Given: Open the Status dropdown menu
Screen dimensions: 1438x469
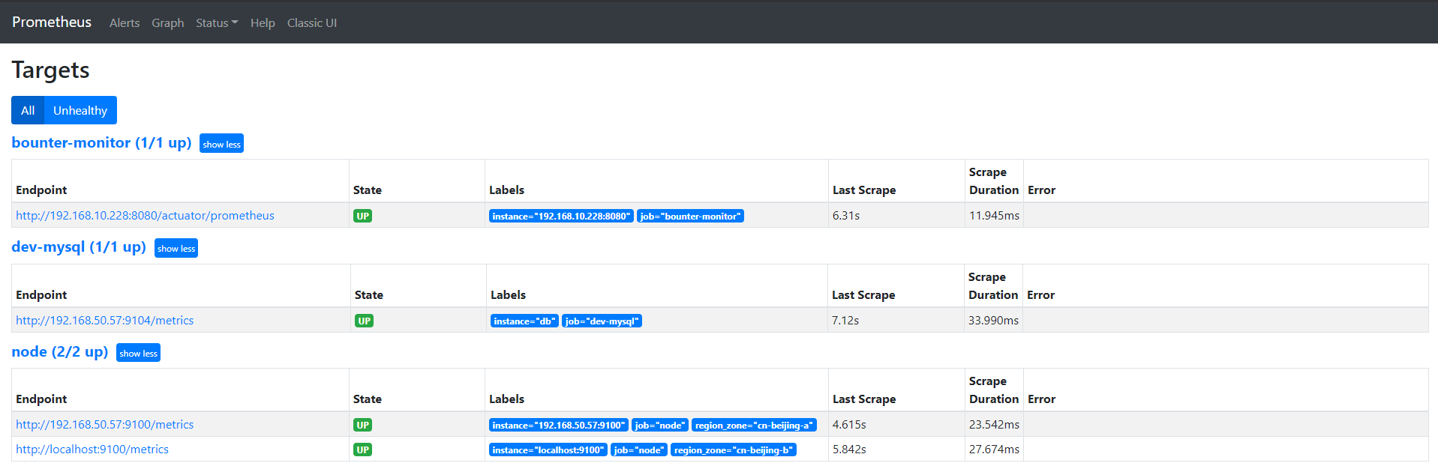Looking at the screenshot, I should pyautogui.click(x=216, y=23).
